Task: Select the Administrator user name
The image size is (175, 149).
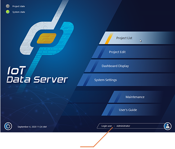Action: point(123,126)
